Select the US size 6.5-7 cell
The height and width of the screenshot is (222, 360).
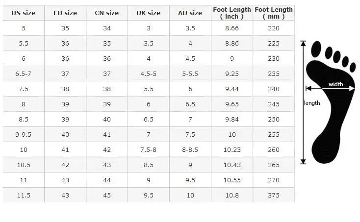[x=24, y=74]
